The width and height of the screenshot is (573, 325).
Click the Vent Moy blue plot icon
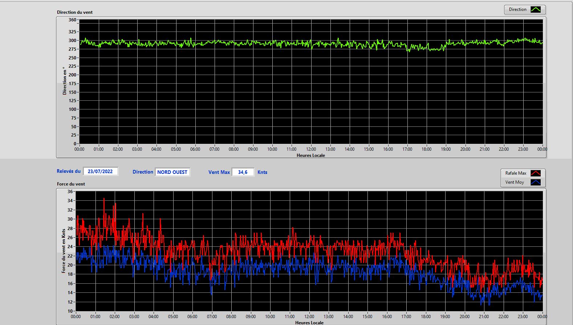pyautogui.click(x=536, y=182)
